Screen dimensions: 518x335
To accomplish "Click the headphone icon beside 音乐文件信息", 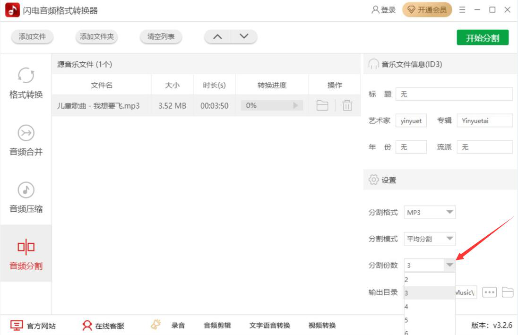I will point(373,64).
